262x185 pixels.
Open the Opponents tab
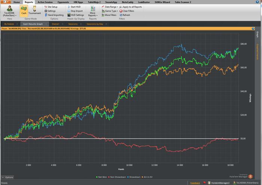click(x=63, y=2)
